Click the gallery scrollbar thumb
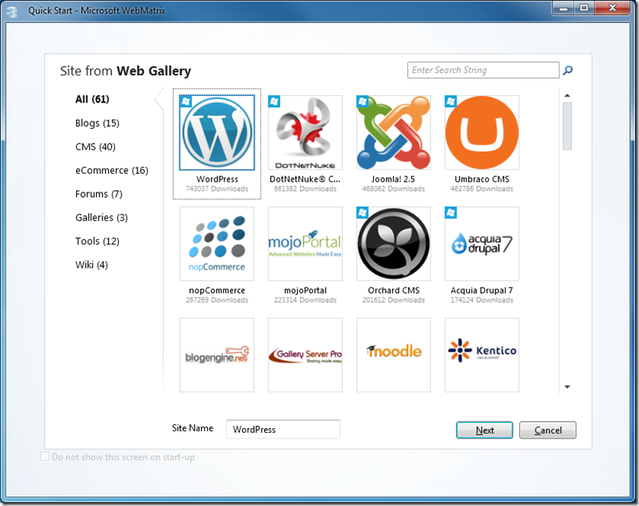The width and height of the screenshot is (639, 506). coord(568,126)
